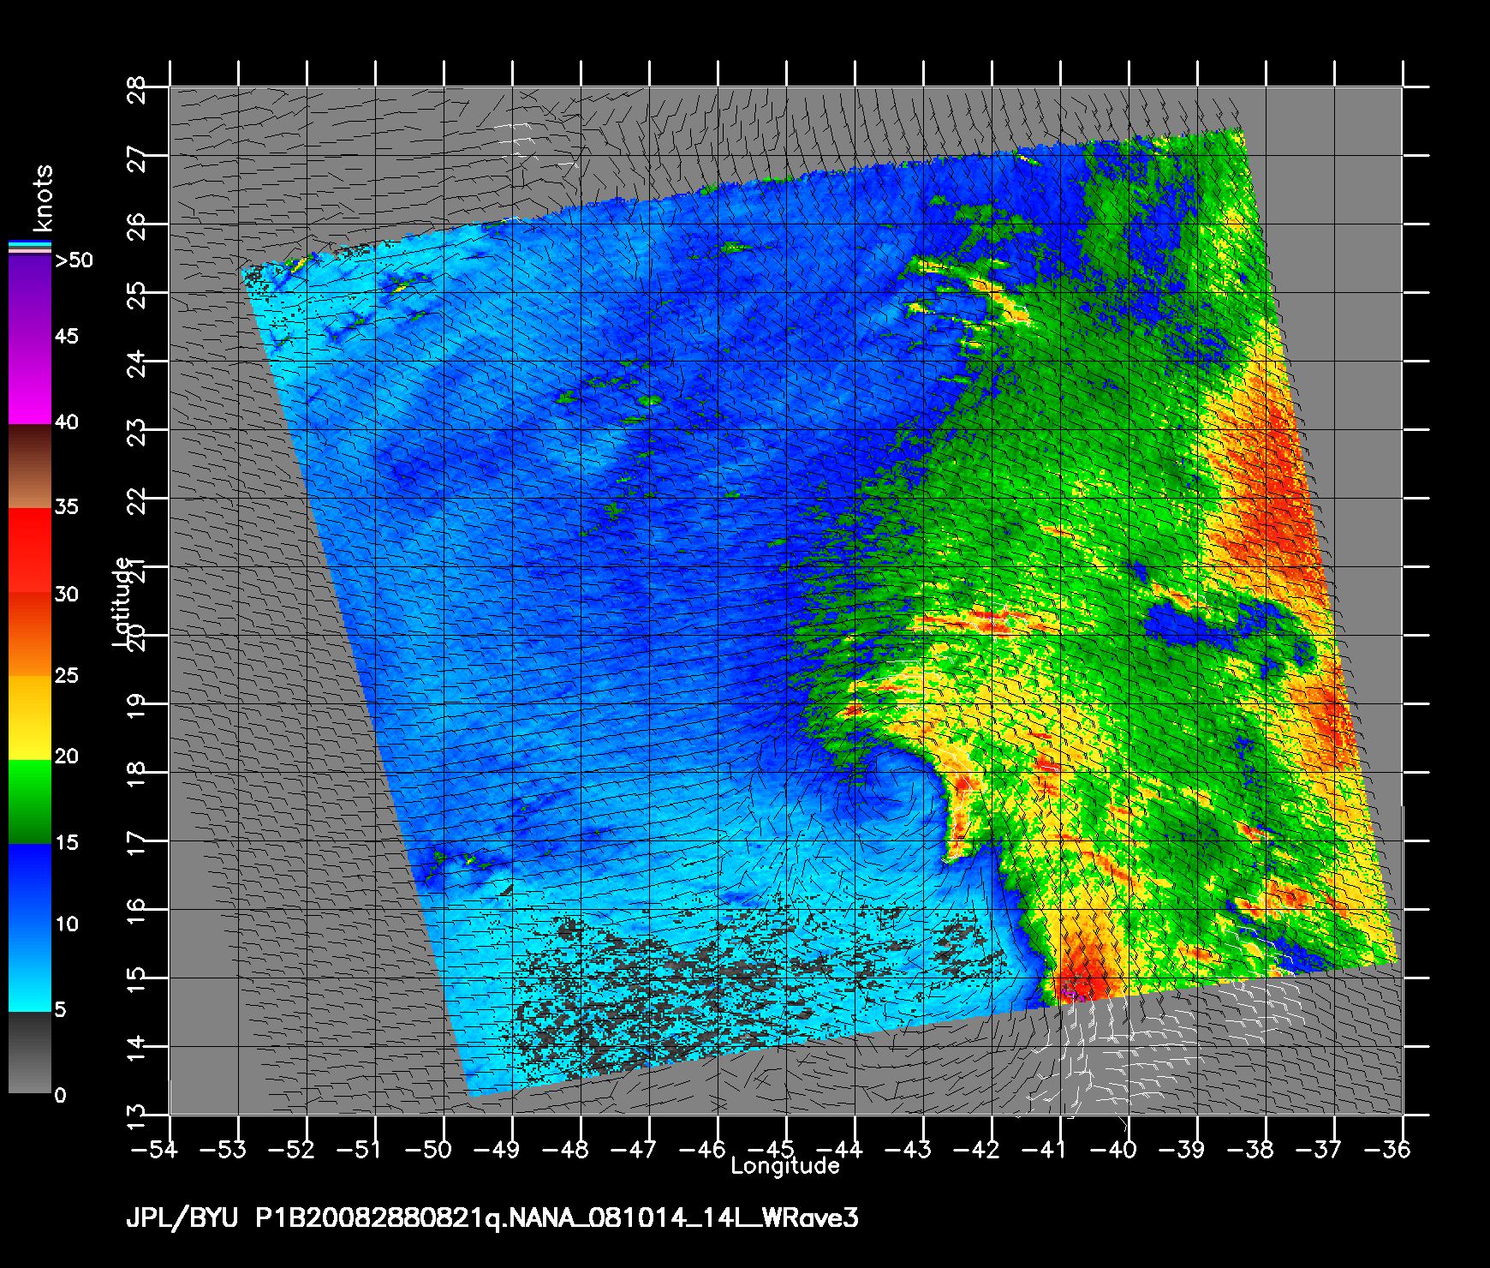Click the longitude tick label '-39'
Viewport: 1490px width, 1268px height.
tap(1182, 1149)
